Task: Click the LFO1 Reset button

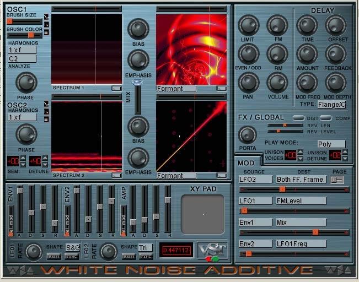Action: [x=54, y=257]
